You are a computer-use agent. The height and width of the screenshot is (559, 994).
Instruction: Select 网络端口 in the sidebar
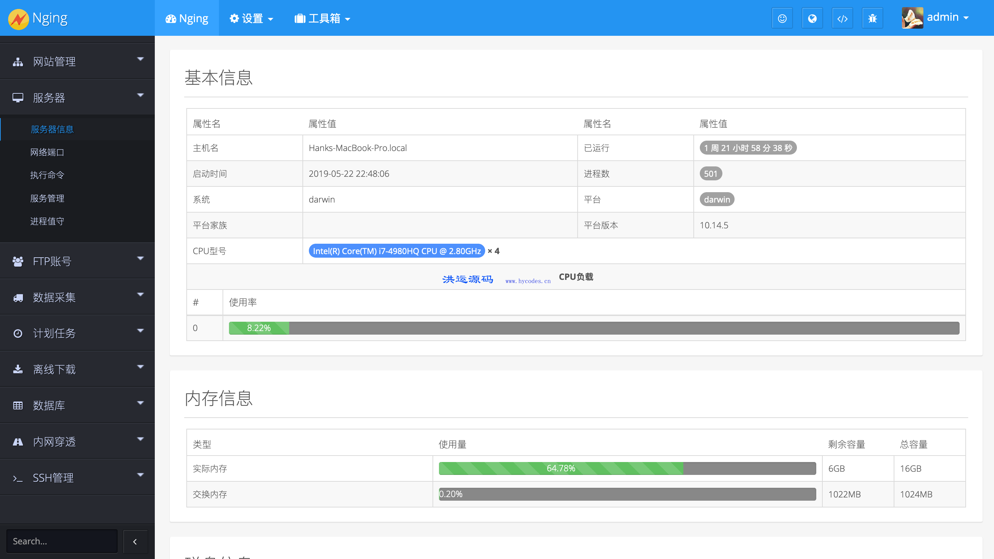coord(47,152)
